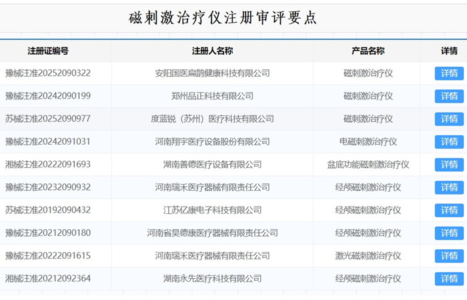467x300 pixels.
Task: Click 湖南善德医疗设备有限公司
Action: pos(212,165)
